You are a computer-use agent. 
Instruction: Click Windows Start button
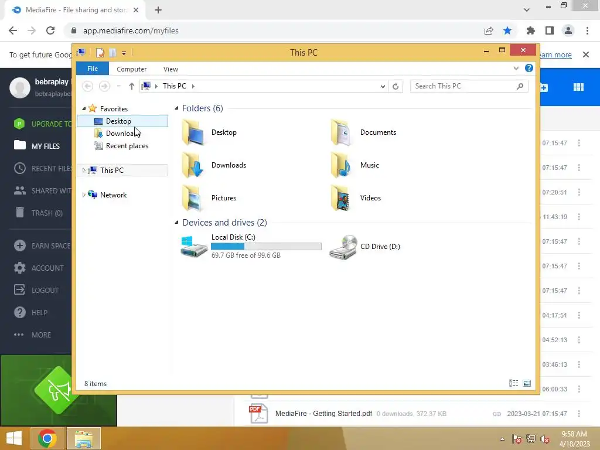[x=14, y=438]
